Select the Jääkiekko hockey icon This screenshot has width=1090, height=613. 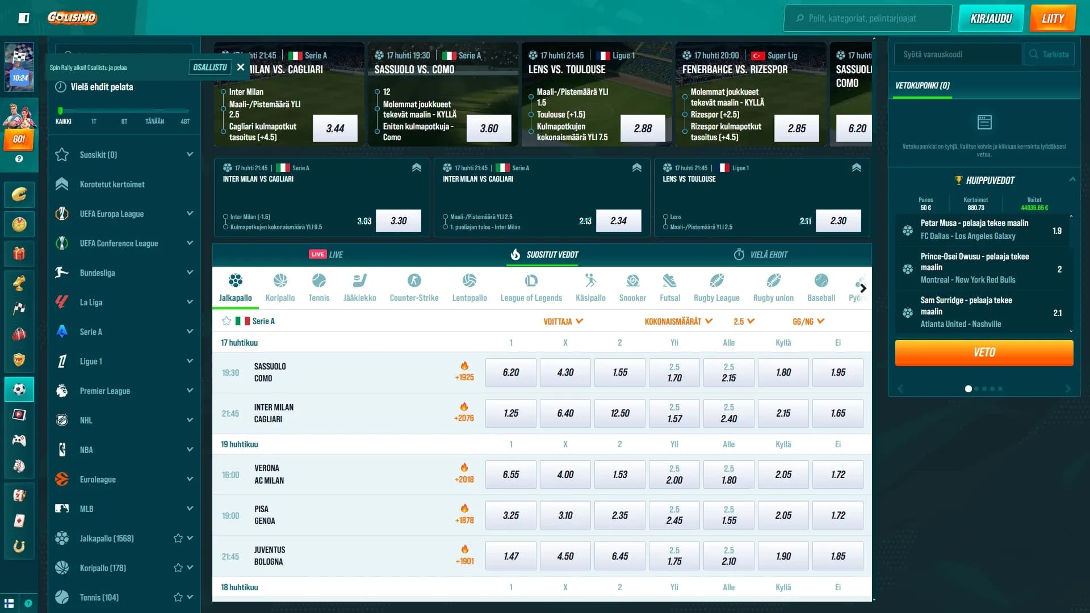coord(359,281)
